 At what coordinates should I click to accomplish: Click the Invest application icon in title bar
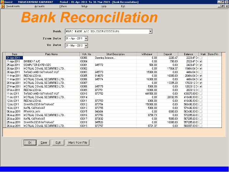click(x=3, y=2)
